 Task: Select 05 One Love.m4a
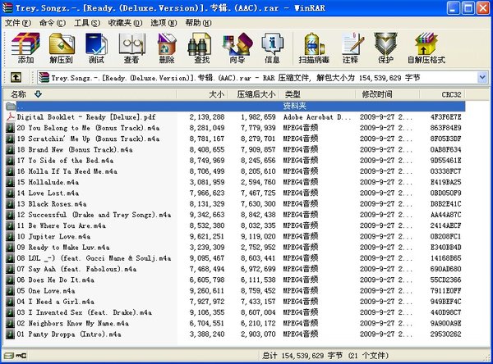[x=46, y=291]
